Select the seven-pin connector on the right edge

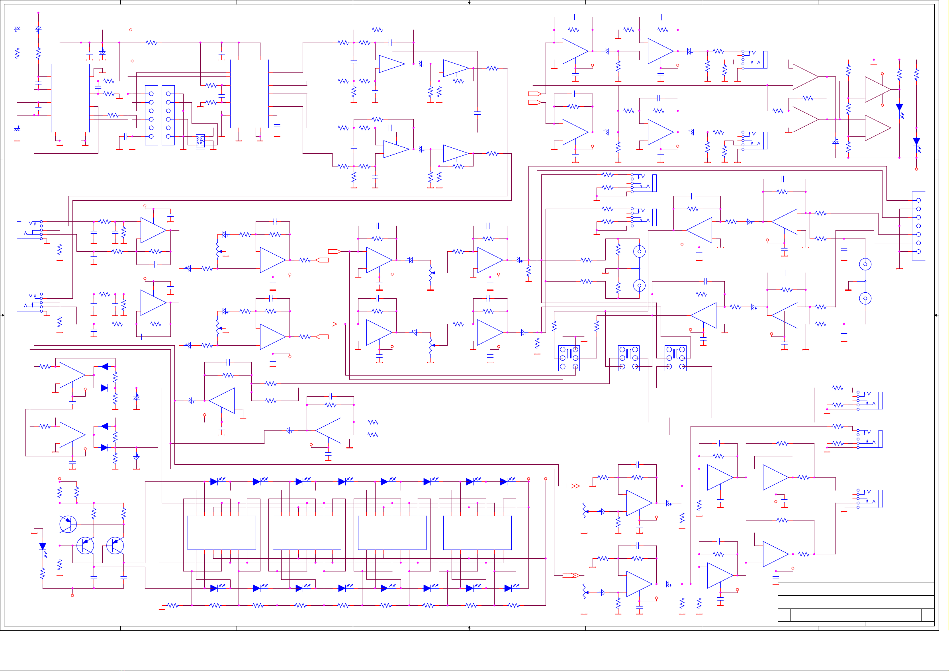[918, 226]
